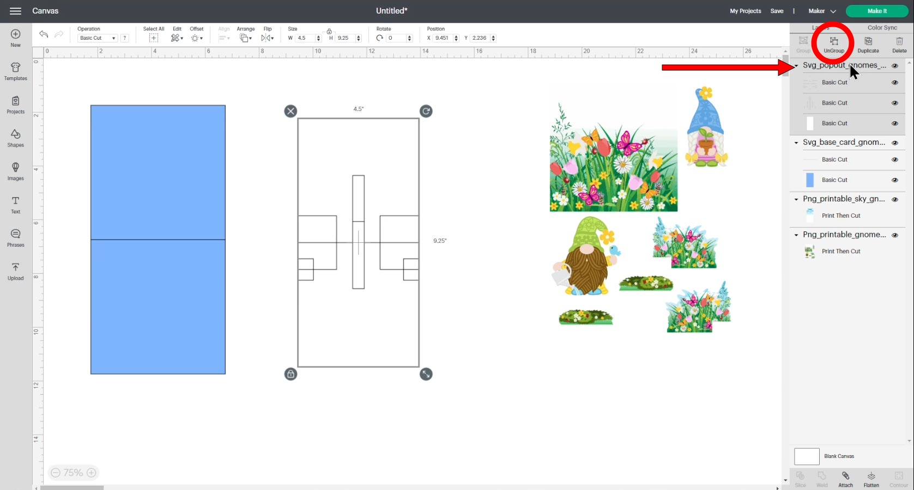Collapse the Svg_base_card_gnom layer group

pyautogui.click(x=796, y=143)
